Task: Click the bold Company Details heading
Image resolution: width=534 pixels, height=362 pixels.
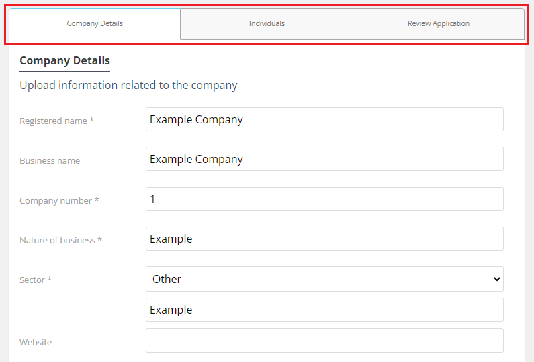Action: coord(64,60)
